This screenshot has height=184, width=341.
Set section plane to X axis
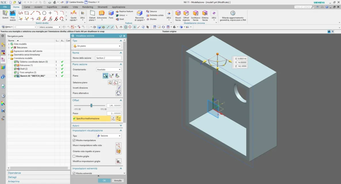pyautogui.click(x=105, y=76)
